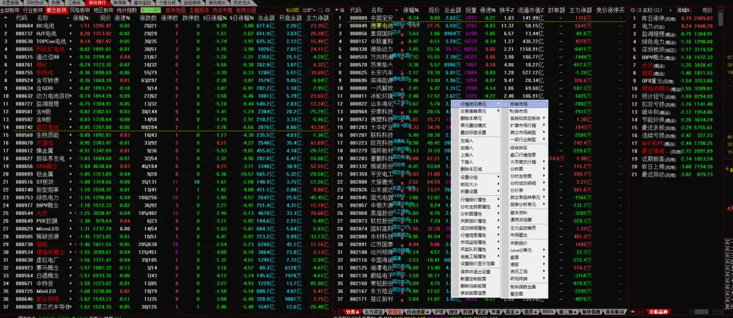
Task: Sort by the 5日涨幅% column header
Action: pos(242,17)
